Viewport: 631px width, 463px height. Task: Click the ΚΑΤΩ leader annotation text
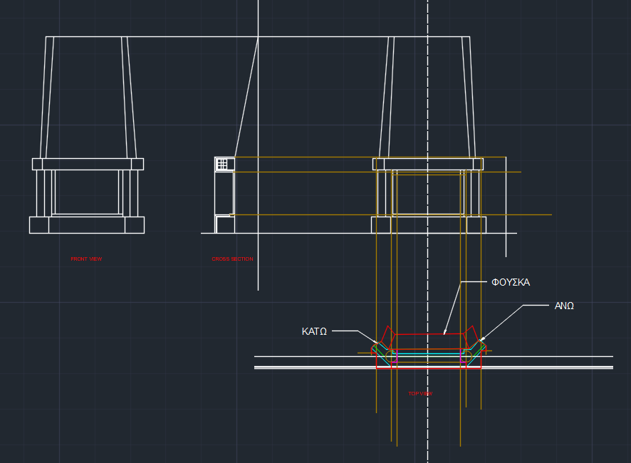314,332
